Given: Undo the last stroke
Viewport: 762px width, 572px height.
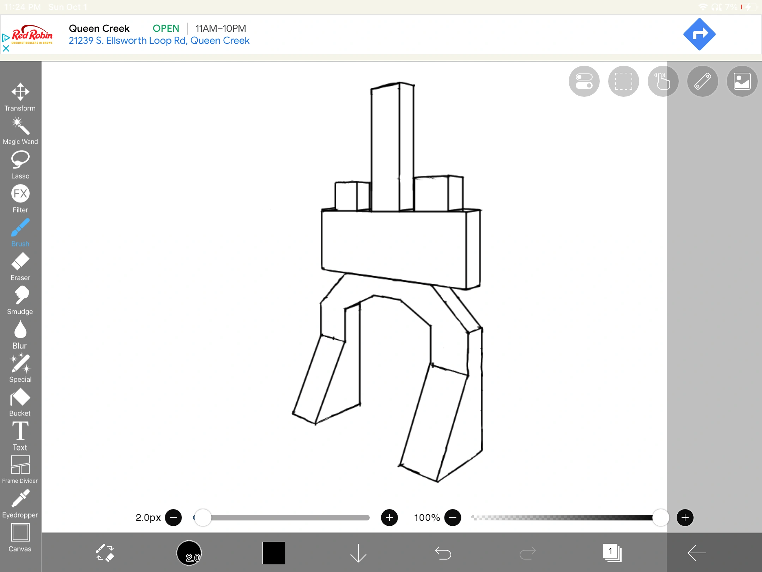Looking at the screenshot, I should (x=443, y=553).
